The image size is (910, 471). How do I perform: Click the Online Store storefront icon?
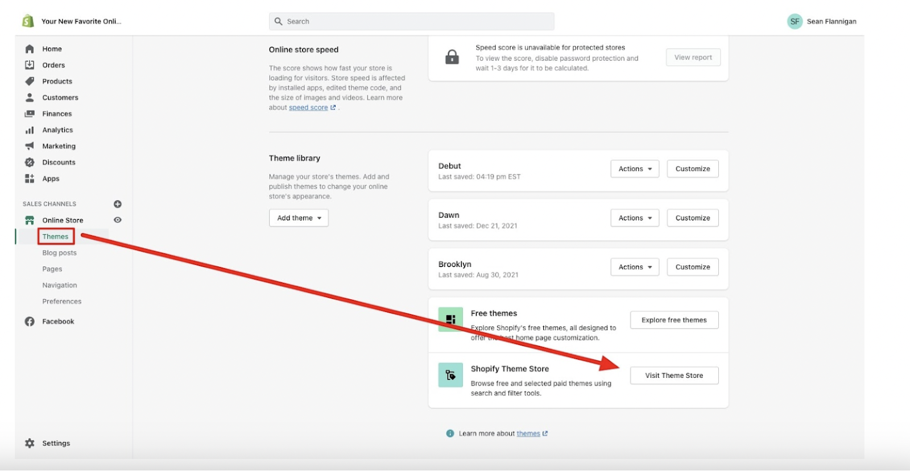point(30,220)
